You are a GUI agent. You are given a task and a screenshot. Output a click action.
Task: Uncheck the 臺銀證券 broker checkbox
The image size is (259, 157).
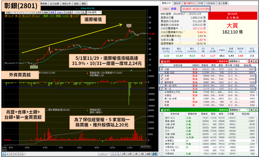pos(162,82)
